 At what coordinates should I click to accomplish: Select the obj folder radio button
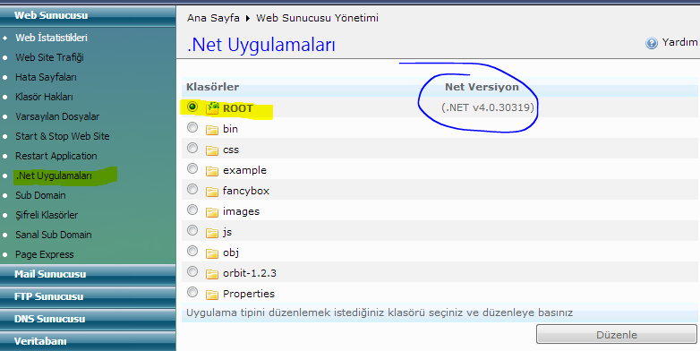(192, 251)
